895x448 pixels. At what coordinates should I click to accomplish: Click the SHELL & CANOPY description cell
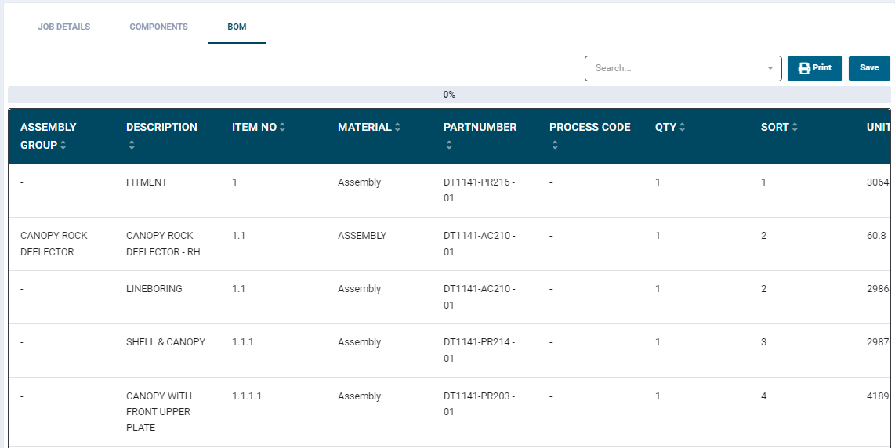pos(165,342)
